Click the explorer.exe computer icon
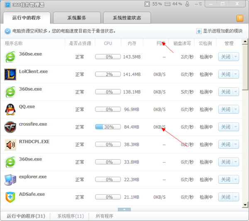The width and height of the screenshot is (249, 221). click(x=10, y=180)
